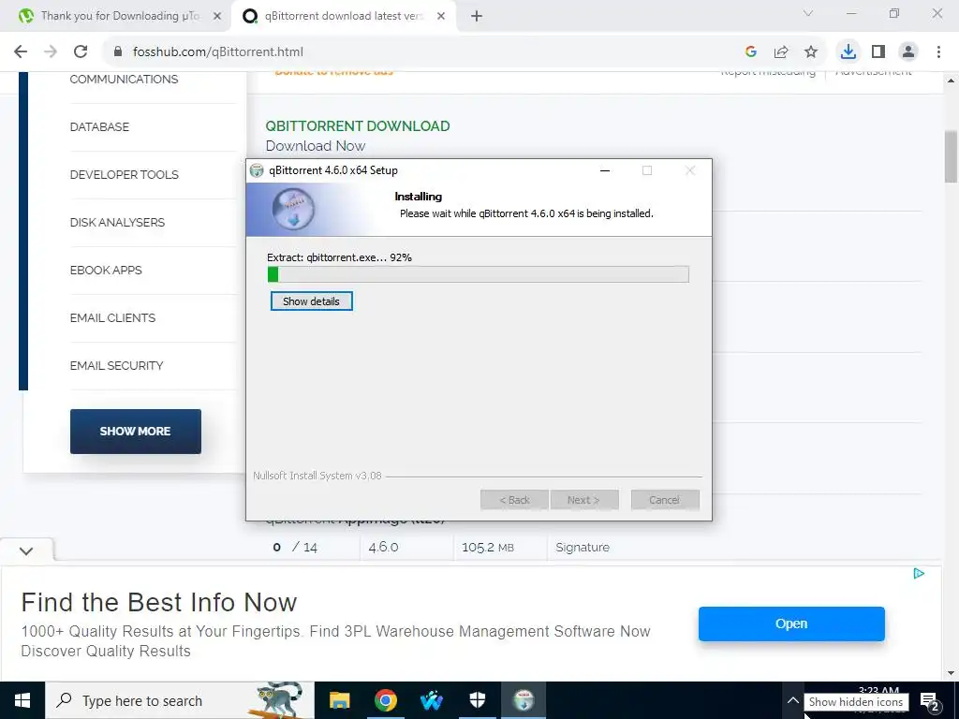Open Windows Security shield taskbar icon
The width and height of the screenshot is (959, 719).
[478, 700]
